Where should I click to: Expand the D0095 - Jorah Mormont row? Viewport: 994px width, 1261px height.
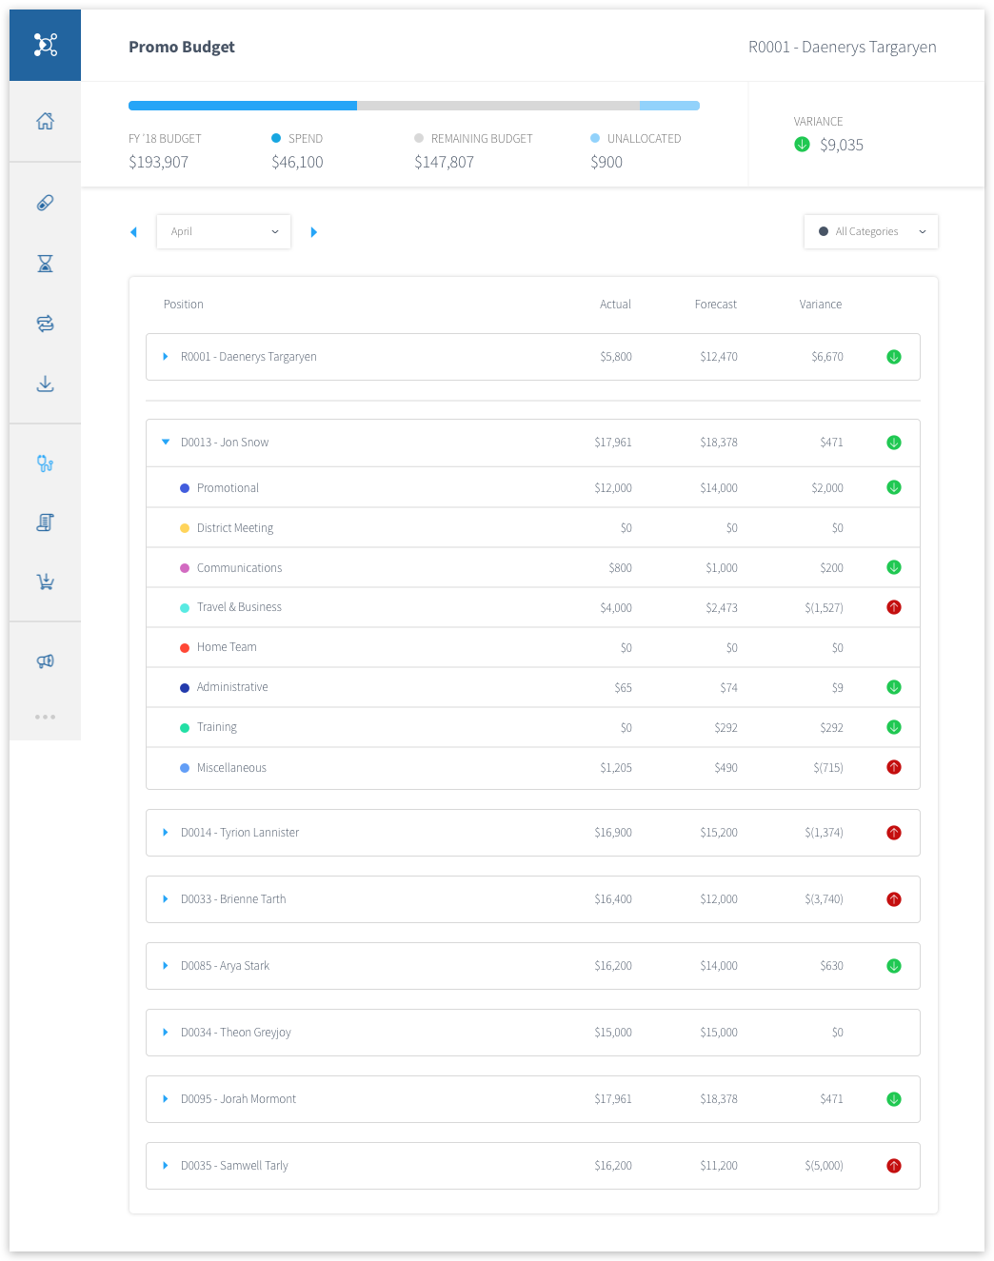[x=166, y=1099]
